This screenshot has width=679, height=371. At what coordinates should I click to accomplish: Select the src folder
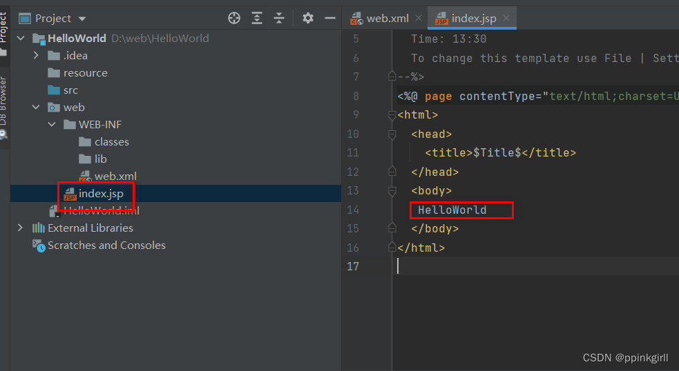pyautogui.click(x=70, y=90)
